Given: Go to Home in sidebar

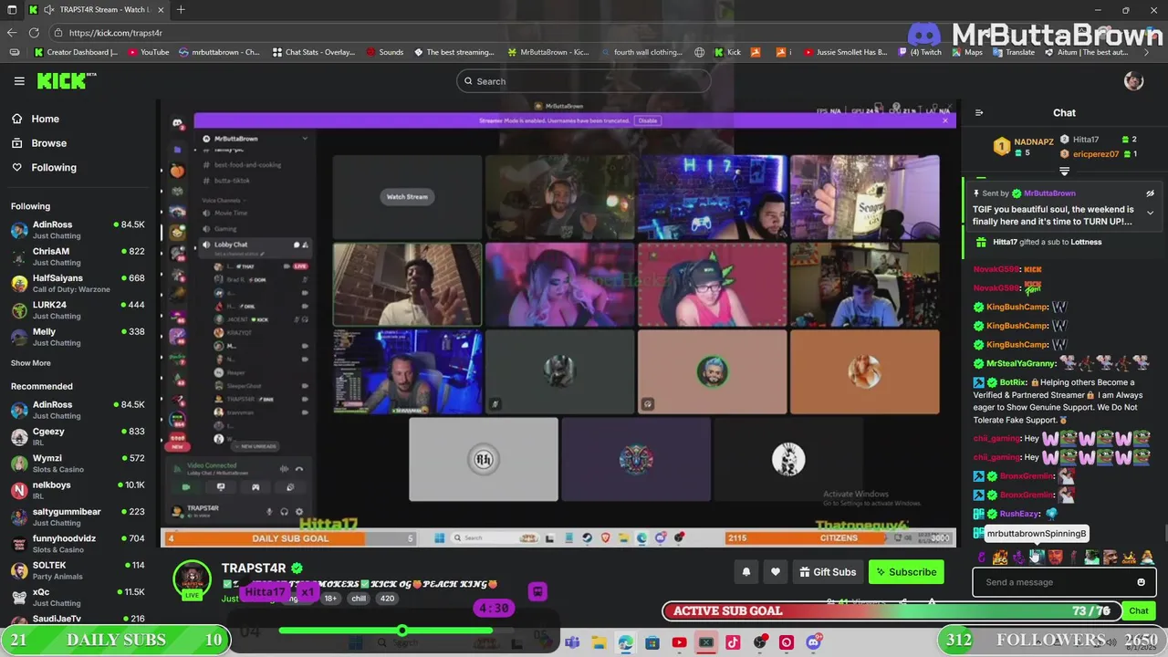Looking at the screenshot, I should coord(45,119).
